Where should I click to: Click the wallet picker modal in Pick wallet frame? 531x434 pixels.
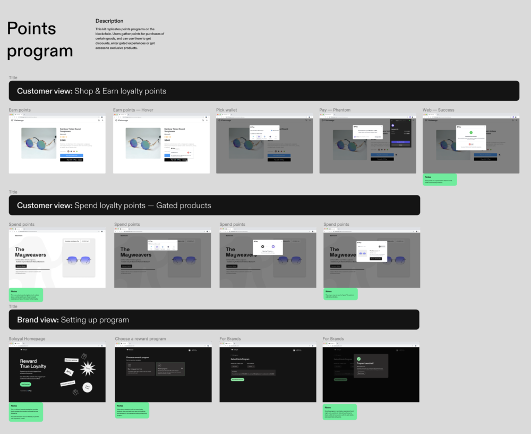[x=264, y=133]
